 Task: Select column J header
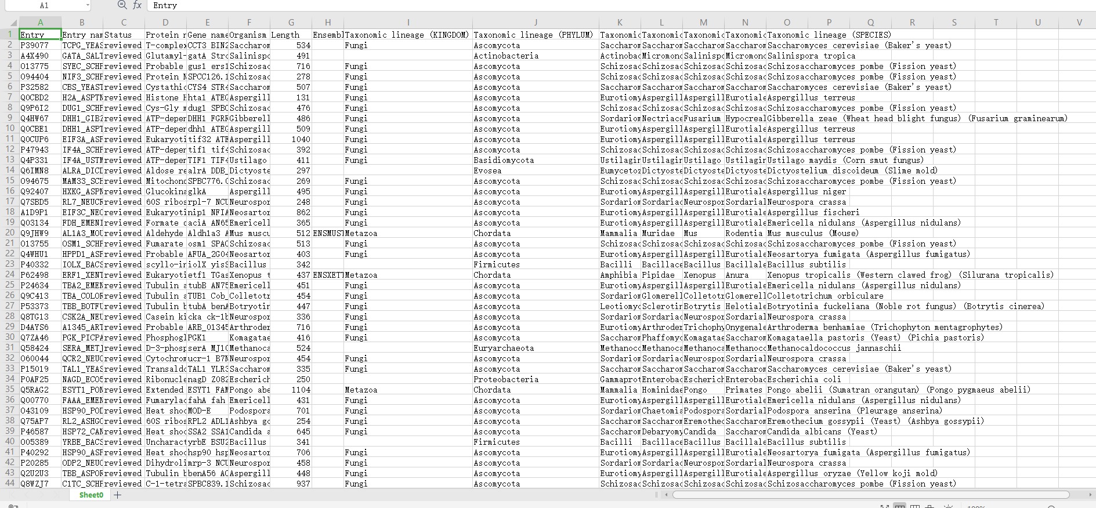pyautogui.click(x=535, y=23)
